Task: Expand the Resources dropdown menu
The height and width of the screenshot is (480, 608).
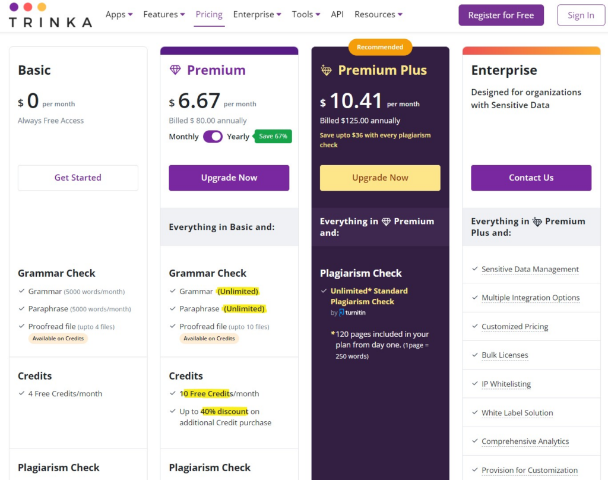Action: [378, 14]
